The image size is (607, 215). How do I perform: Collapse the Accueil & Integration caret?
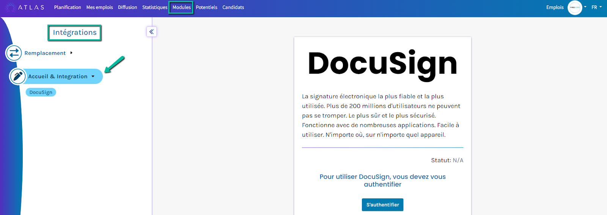coord(93,76)
